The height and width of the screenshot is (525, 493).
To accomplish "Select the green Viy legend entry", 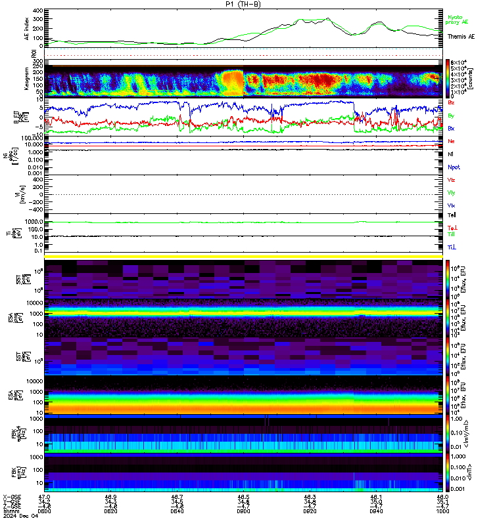I will (451, 193).
